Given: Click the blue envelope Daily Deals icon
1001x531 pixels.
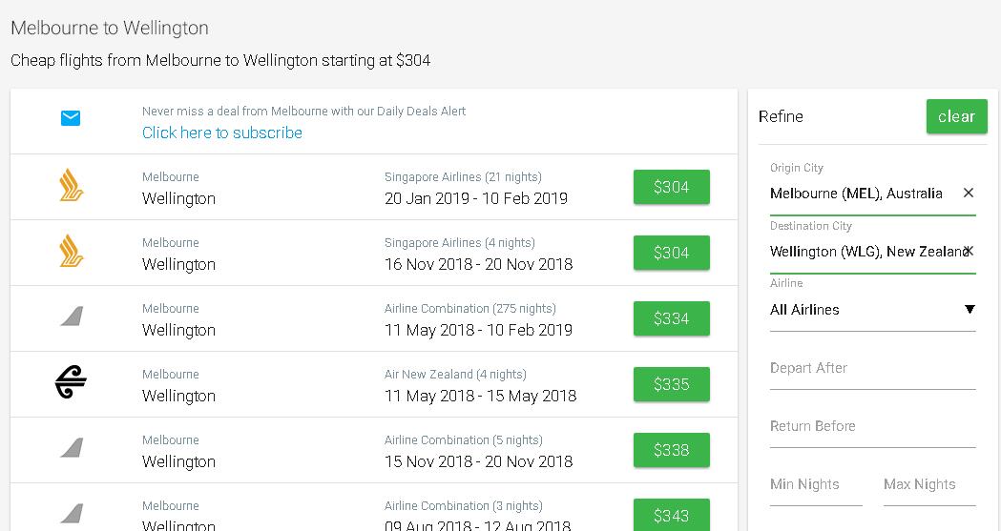Looking at the screenshot, I should point(71,118).
